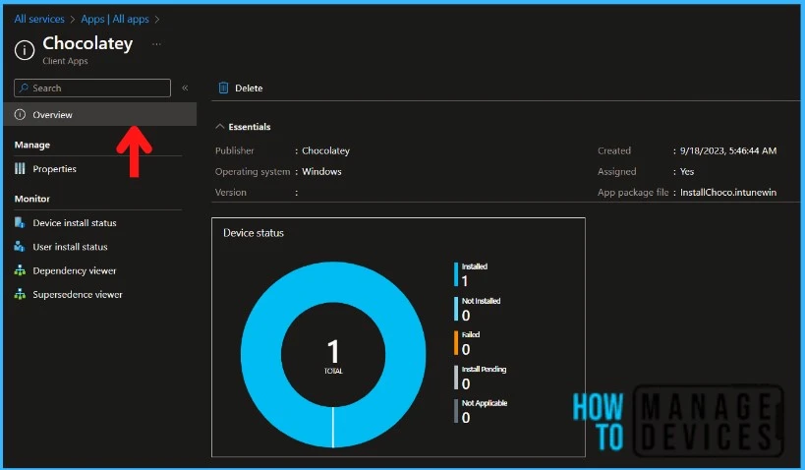Click the Failed legend label
This screenshot has height=470, width=805.
coord(471,335)
